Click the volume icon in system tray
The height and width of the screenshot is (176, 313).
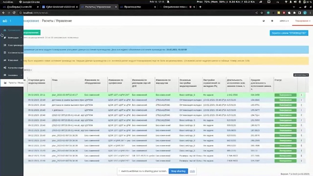(x=295, y=2)
